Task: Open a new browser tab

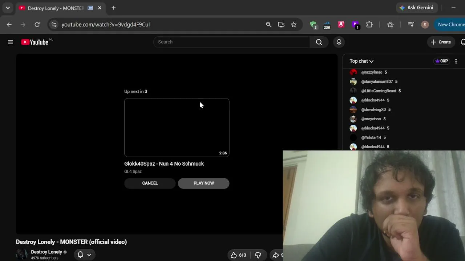Action: [114, 8]
